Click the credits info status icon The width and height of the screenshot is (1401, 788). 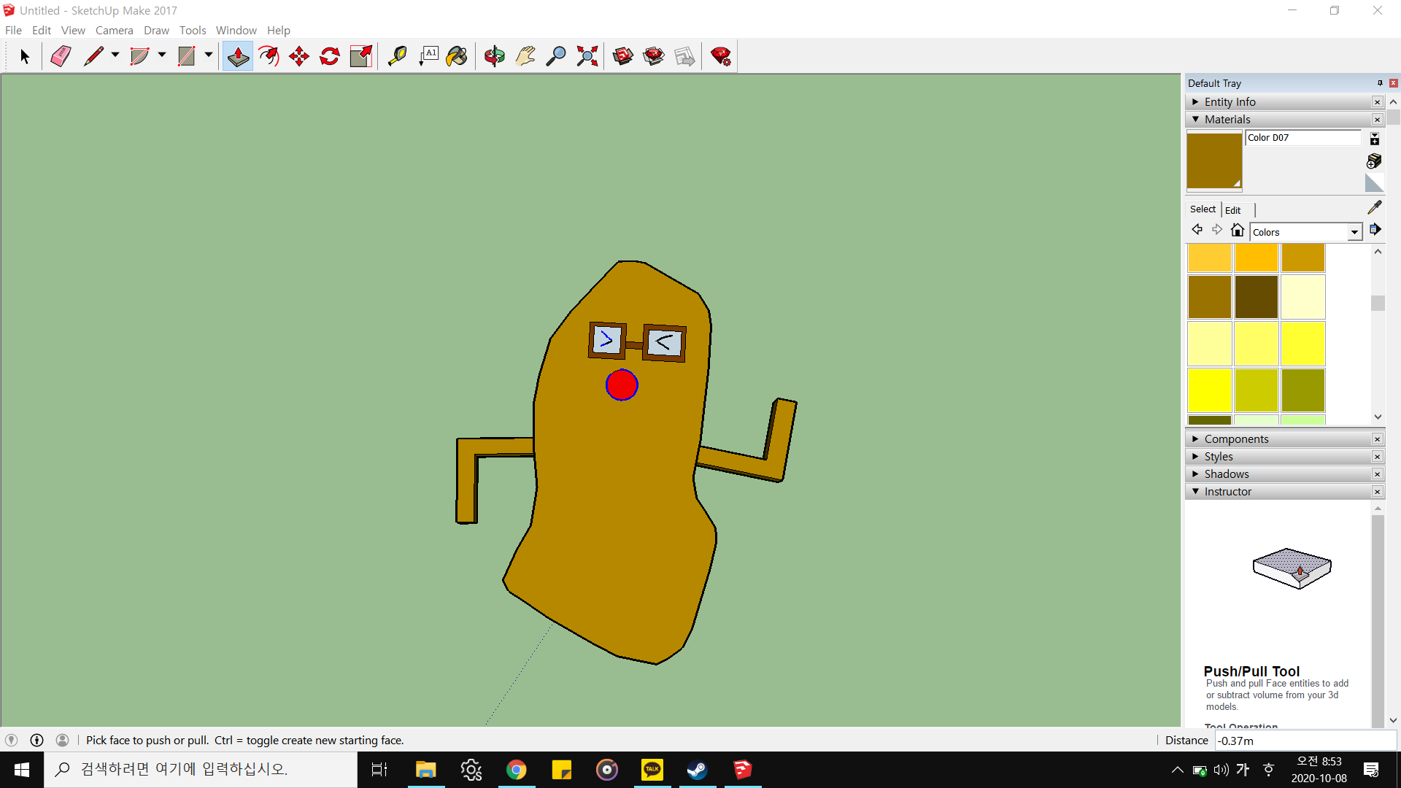click(x=36, y=740)
